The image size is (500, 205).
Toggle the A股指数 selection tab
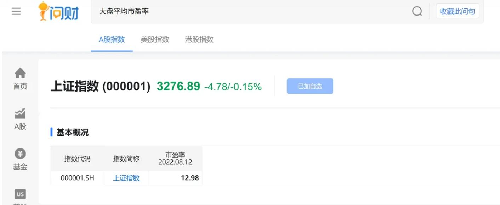click(112, 40)
